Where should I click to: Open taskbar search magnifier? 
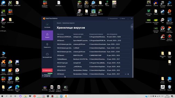pyautogui.click(x=7, y=96)
